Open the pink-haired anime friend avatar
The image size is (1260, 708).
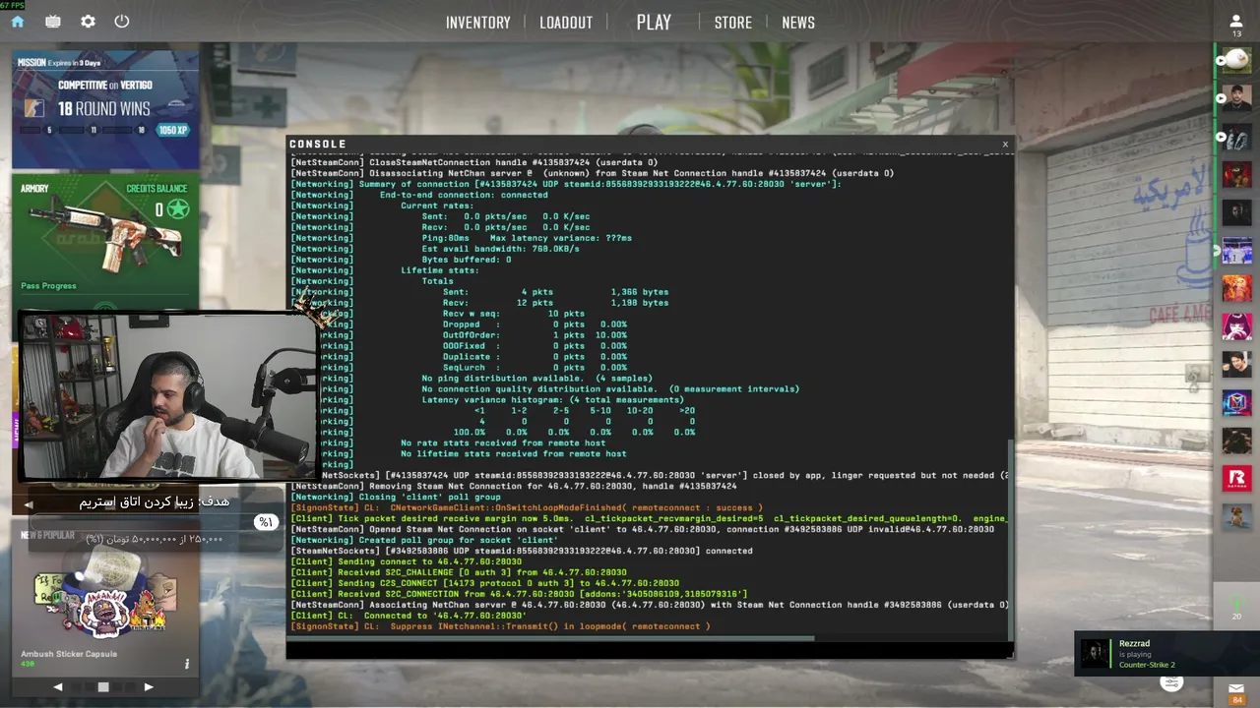click(x=1236, y=325)
